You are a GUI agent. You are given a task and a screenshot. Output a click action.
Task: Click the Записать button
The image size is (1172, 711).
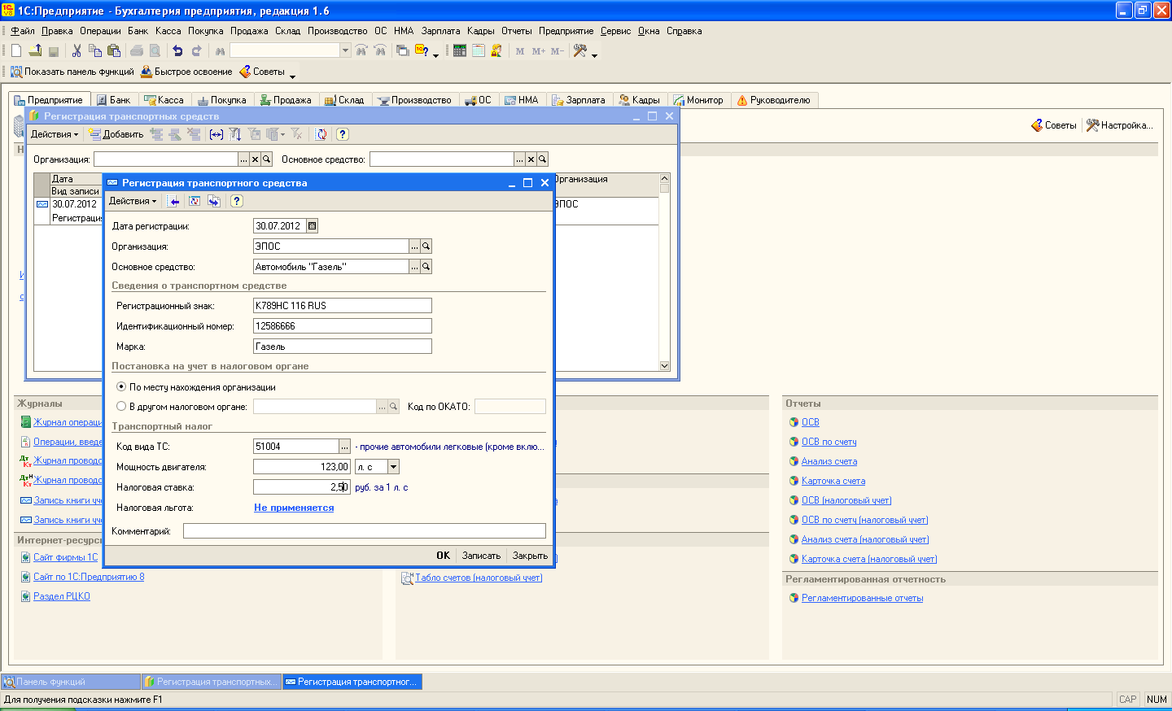(481, 556)
